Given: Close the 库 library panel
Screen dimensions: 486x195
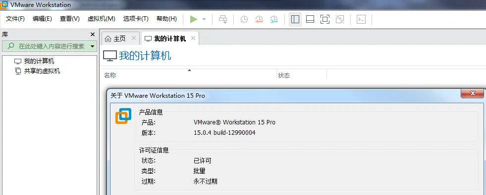Looking at the screenshot, I should coord(92,34).
